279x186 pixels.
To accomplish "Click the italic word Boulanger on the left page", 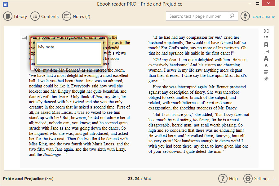I will 52,154.
